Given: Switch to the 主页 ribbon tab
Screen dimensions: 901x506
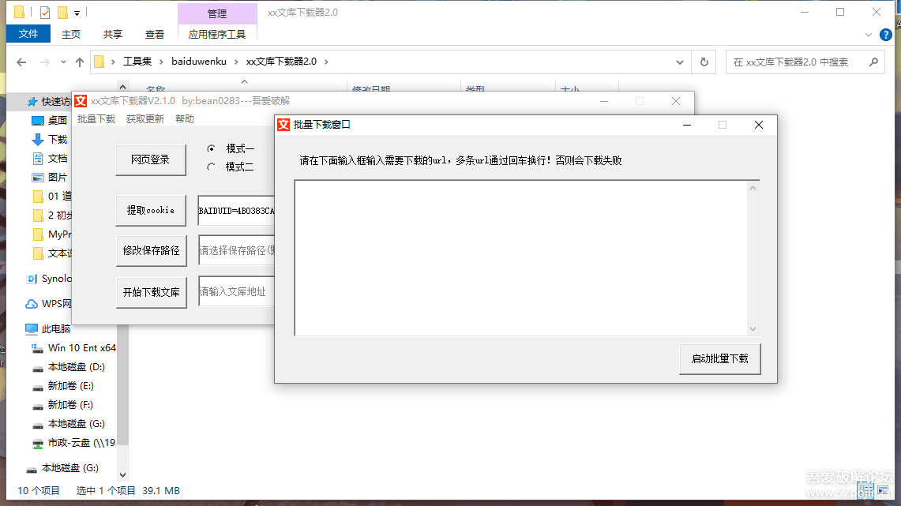Looking at the screenshot, I should (71, 35).
